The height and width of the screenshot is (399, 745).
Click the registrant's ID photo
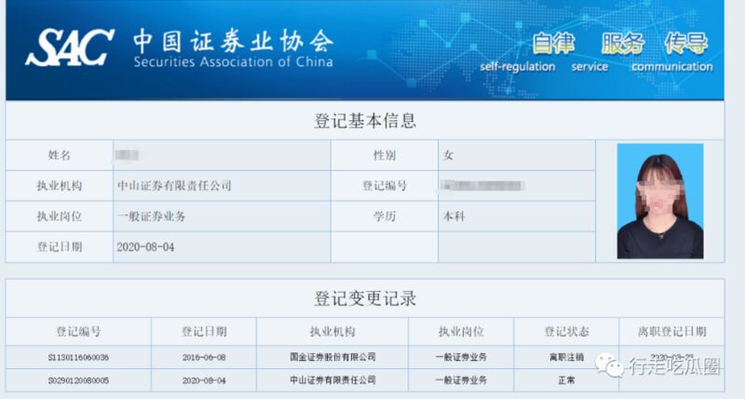(660, 201)
